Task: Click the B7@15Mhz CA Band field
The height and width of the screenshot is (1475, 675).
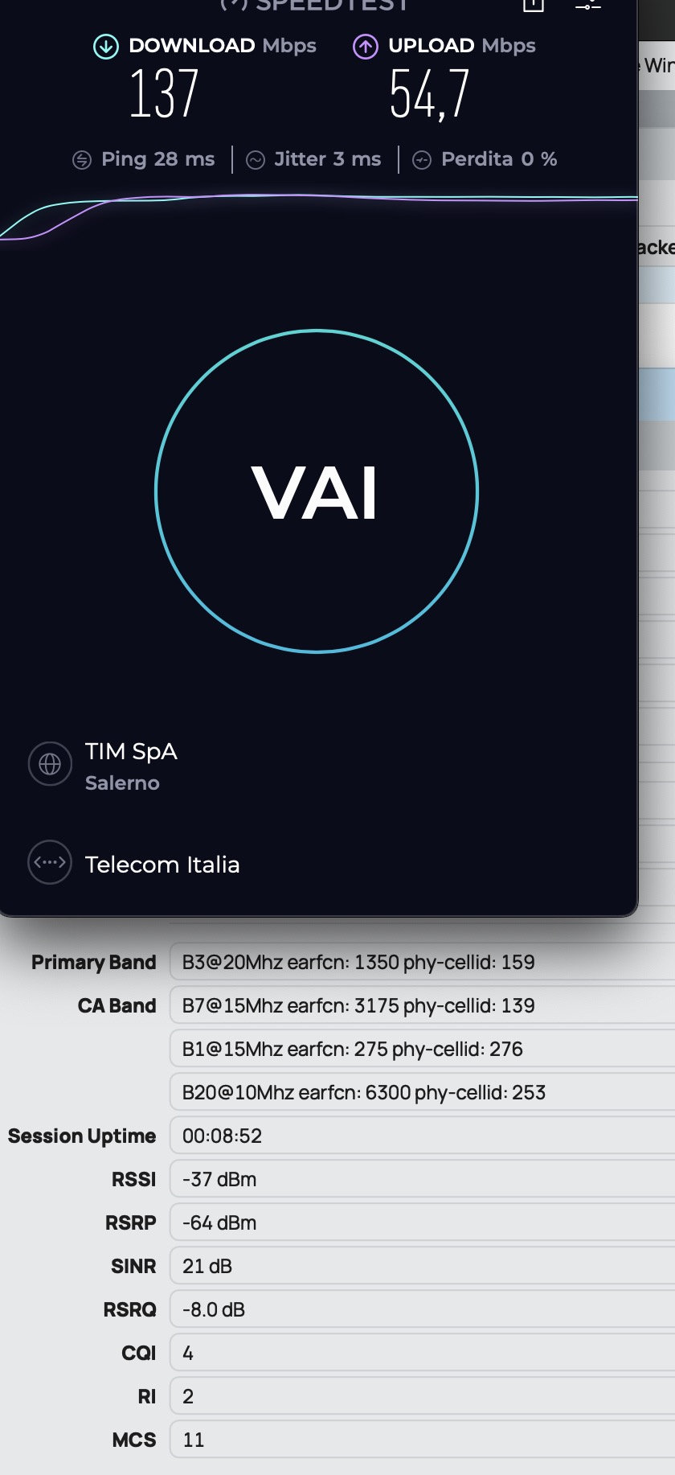Action: click(x=422, y=1005)
